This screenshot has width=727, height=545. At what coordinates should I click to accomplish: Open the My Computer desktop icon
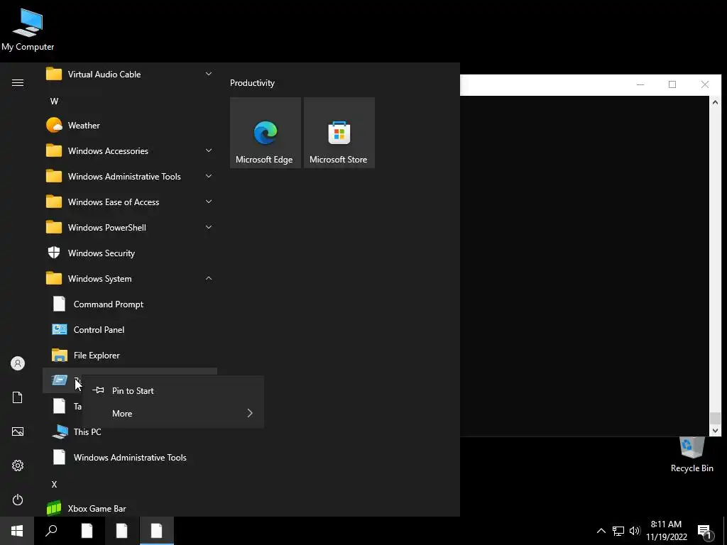(28, 29)
